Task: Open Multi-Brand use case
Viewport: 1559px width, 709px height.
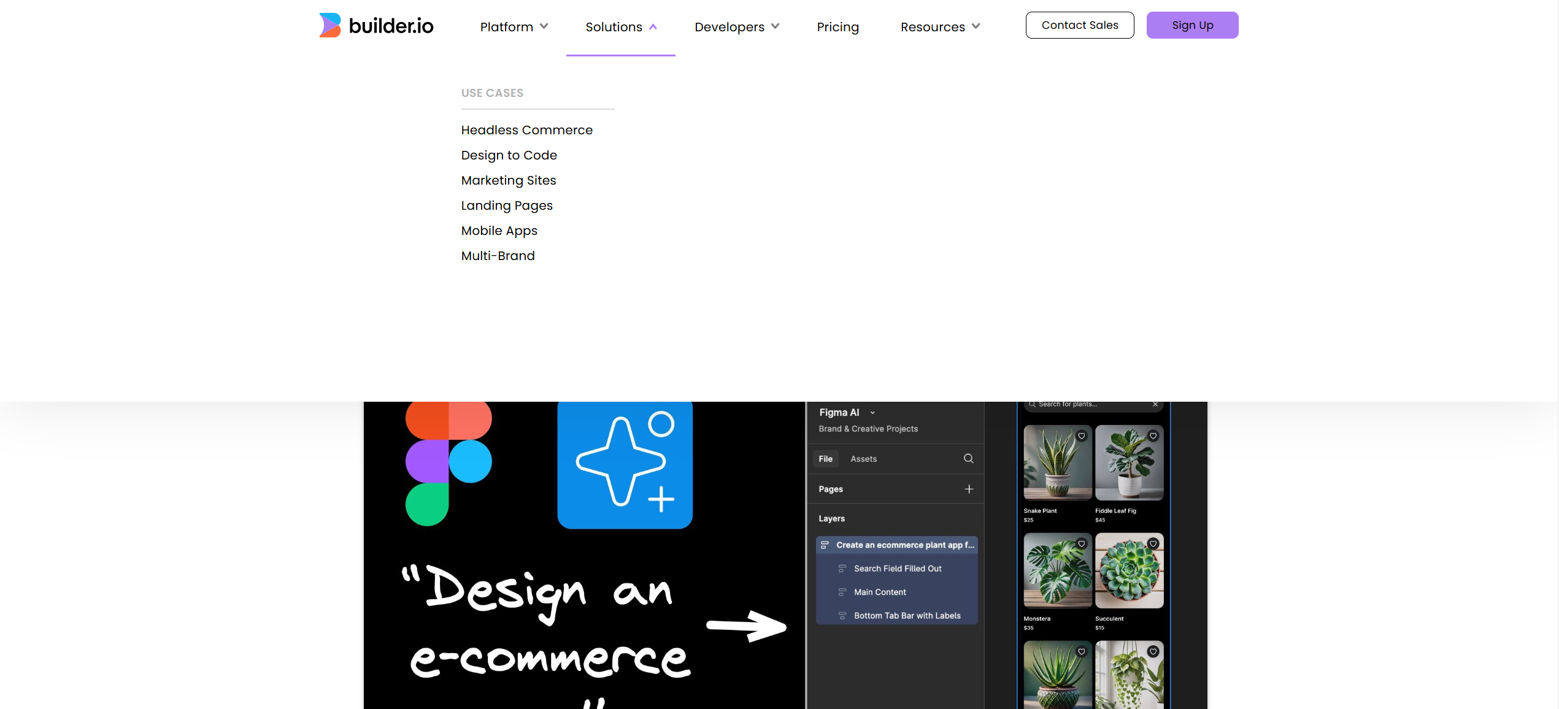Action: coord(498,256)
